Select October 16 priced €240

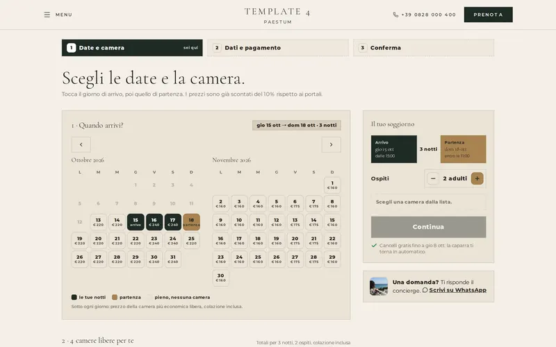(x=154, y=222)
